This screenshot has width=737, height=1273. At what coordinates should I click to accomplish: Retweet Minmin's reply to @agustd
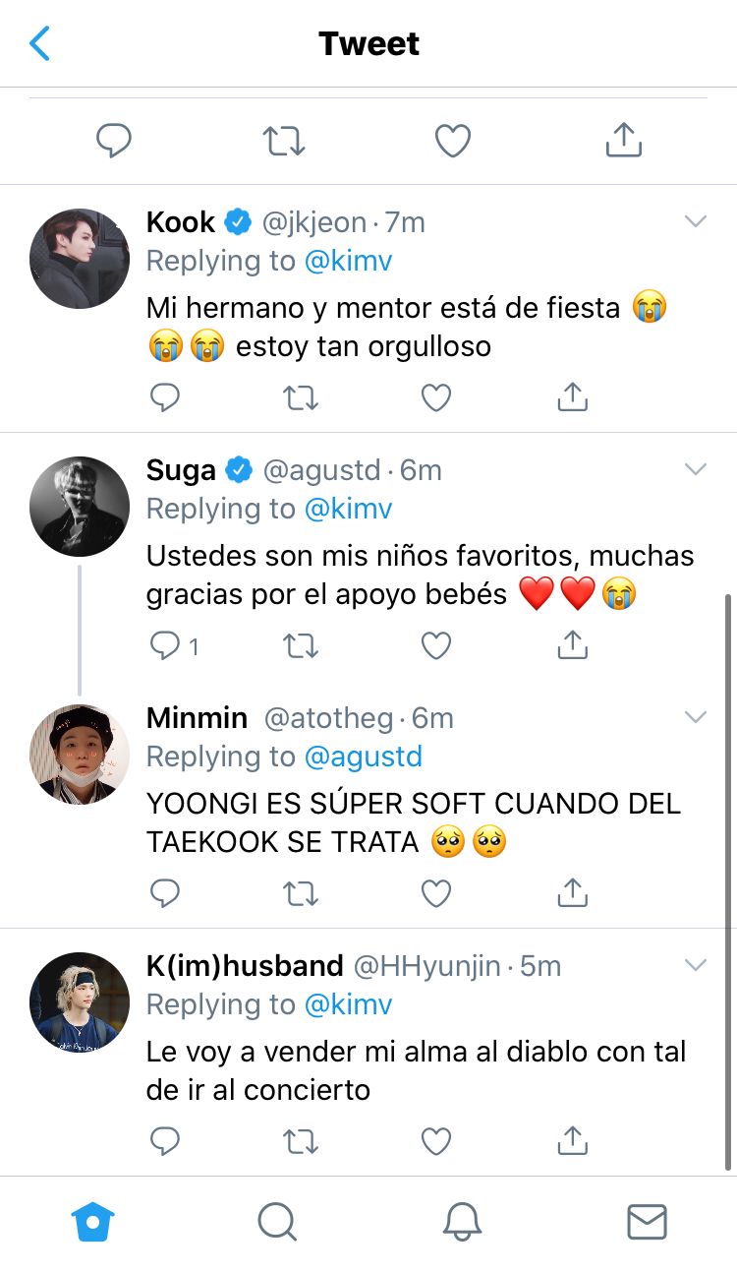pos(301,893)
